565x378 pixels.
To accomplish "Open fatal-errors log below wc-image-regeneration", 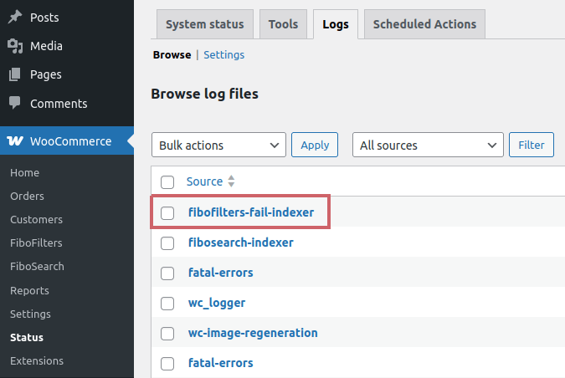I will pos(220,363).
